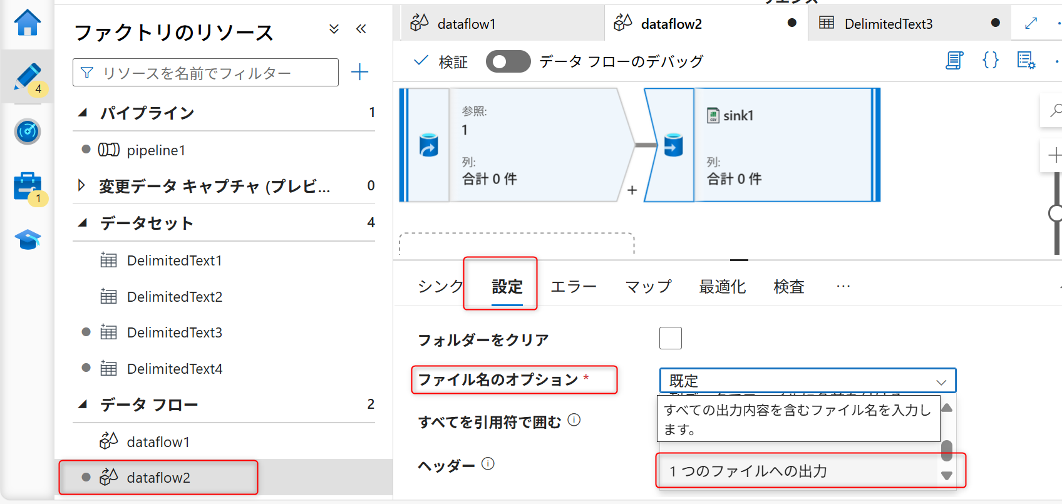This screenshot has height=504, width=1062.
Task: Open the Learning center graduation cap icon
Action: [28, 239]
